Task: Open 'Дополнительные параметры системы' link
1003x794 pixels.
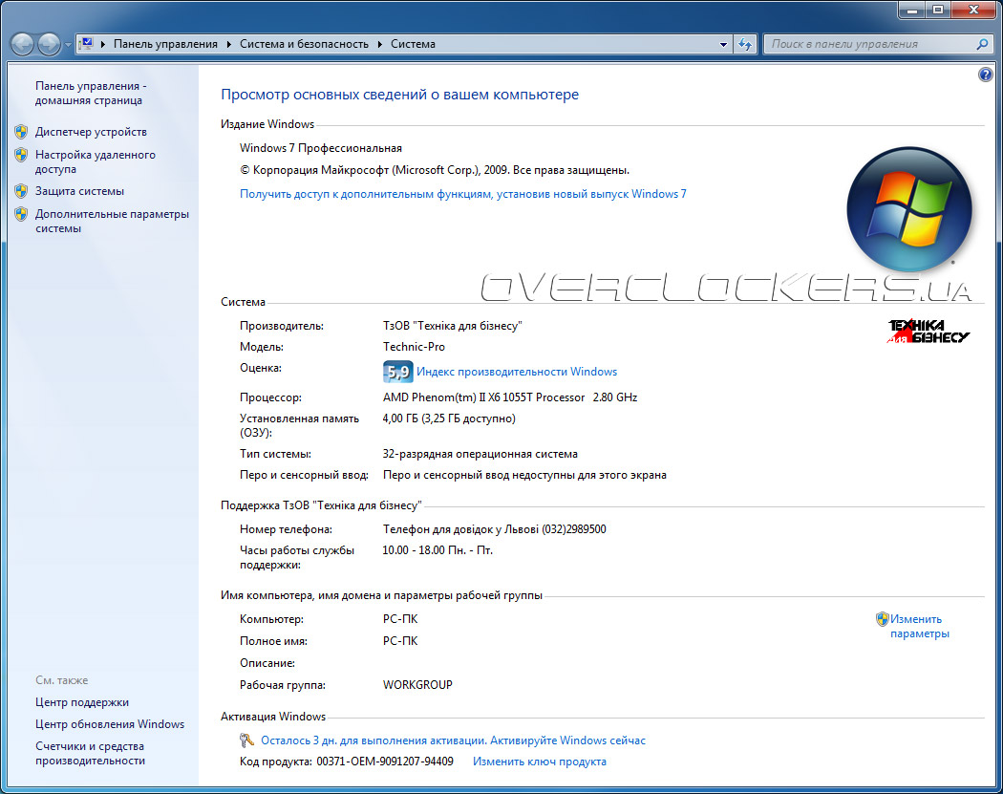Action: point(112,222)
